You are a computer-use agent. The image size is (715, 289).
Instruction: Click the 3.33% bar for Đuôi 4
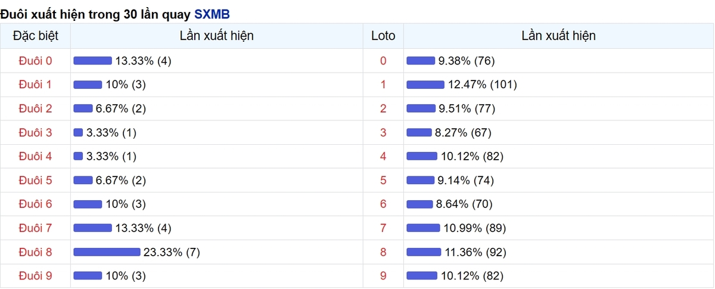click(78, 156)
